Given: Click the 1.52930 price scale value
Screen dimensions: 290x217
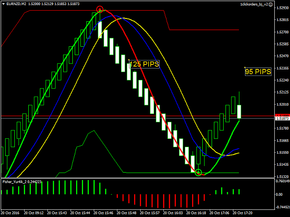Looking at the screenshot, I should (x=283, y=8).
